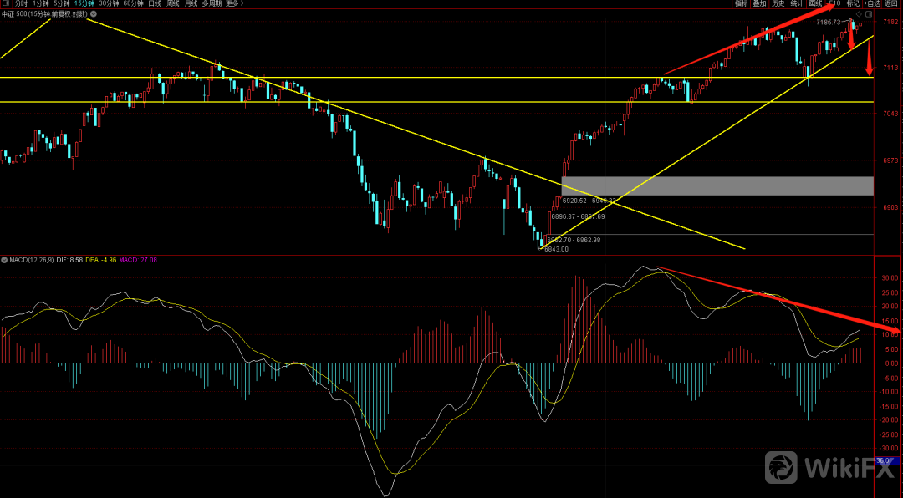Viewport: 903px width, 498px height.
Task: Switch to the 分时 intraday tab
Action: coord(21,4)
